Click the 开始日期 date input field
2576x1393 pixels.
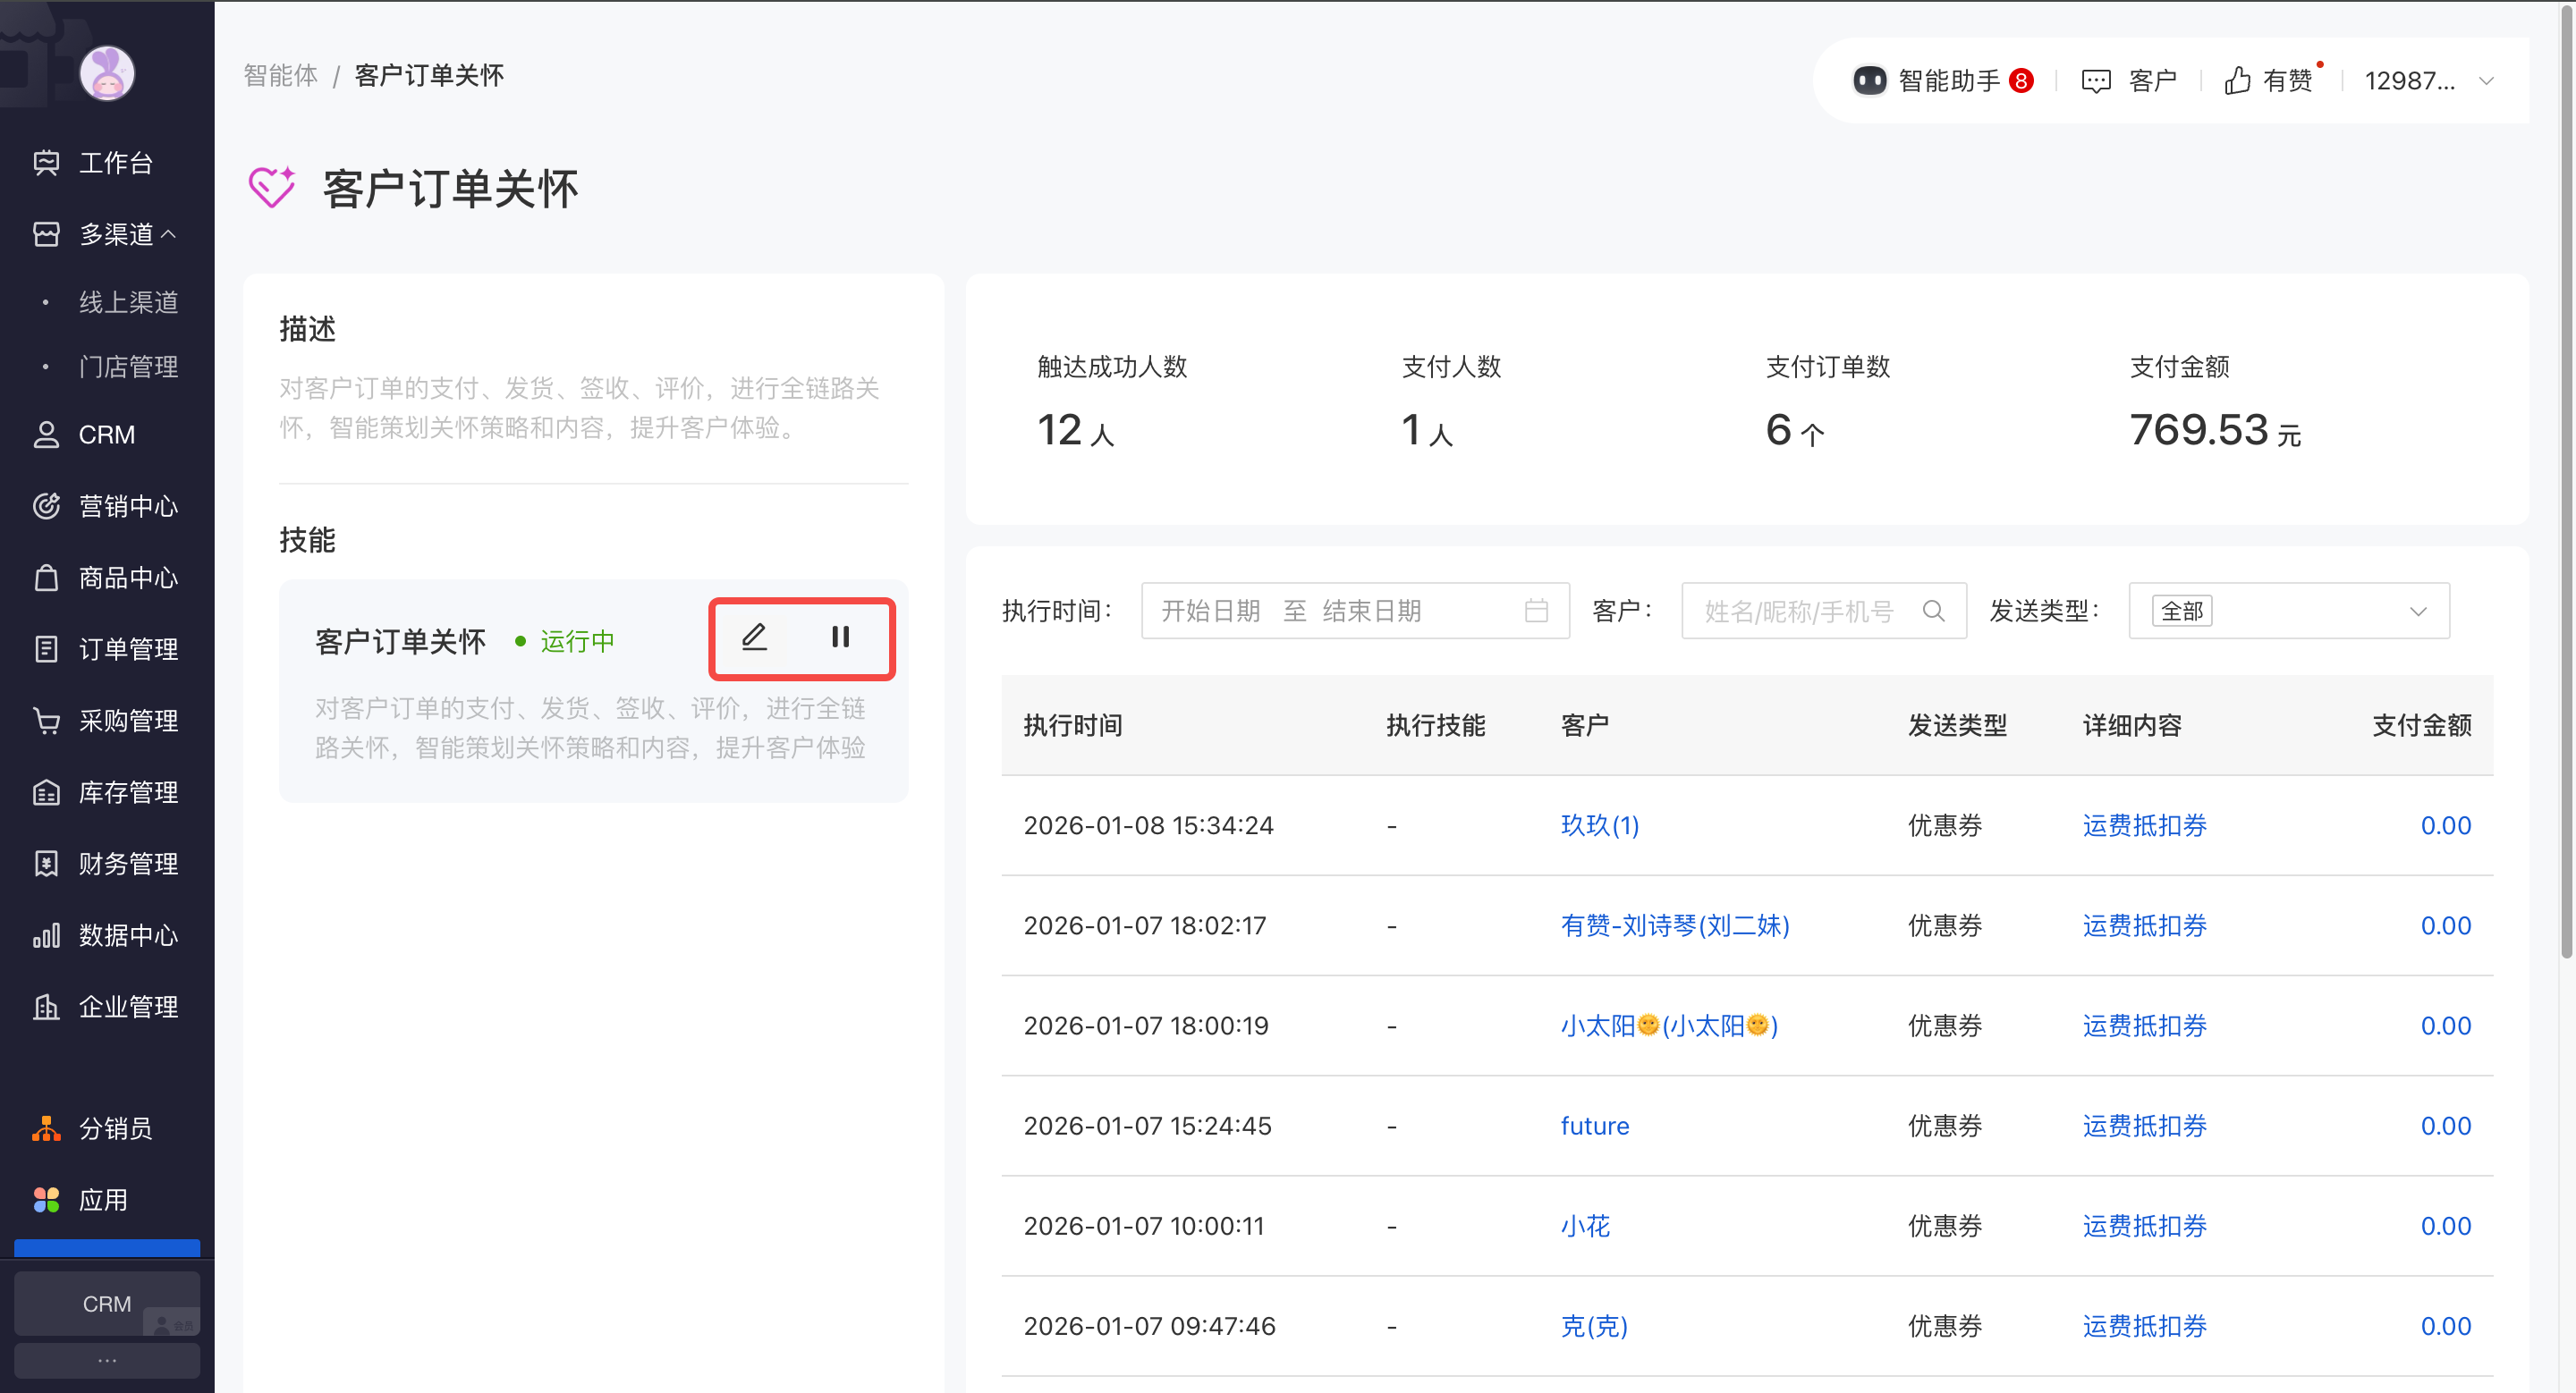[x=1210, y=611]
